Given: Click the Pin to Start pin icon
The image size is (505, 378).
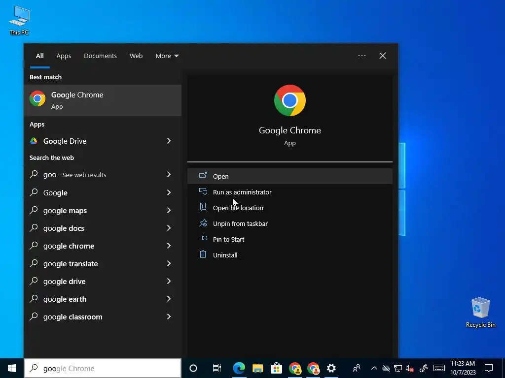Looking at the screenshot, I should point(203,238).
